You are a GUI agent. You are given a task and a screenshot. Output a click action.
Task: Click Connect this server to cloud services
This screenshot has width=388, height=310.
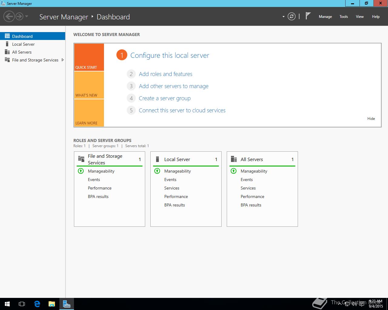click(x=182, y=110)
